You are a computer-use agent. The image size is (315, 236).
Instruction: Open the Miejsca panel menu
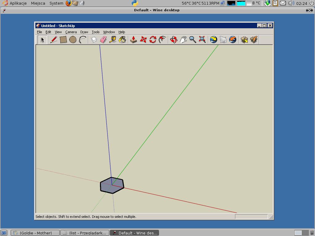pyautogui.click(x=38, y=3)
